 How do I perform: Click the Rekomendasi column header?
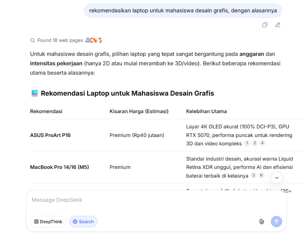pos(46,111)
